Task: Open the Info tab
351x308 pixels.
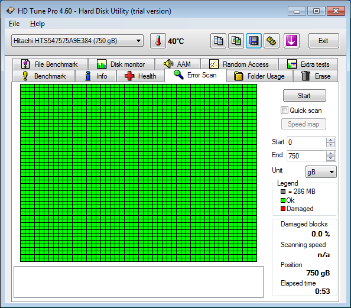Action: [x=96, y=76]
